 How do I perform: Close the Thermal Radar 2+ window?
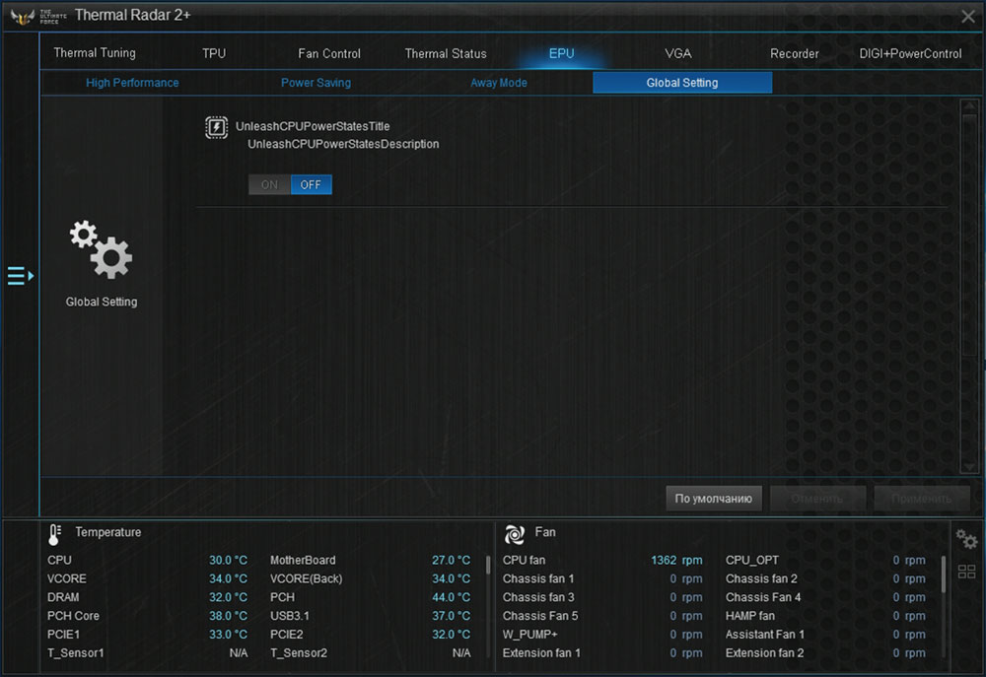[968, 17]
